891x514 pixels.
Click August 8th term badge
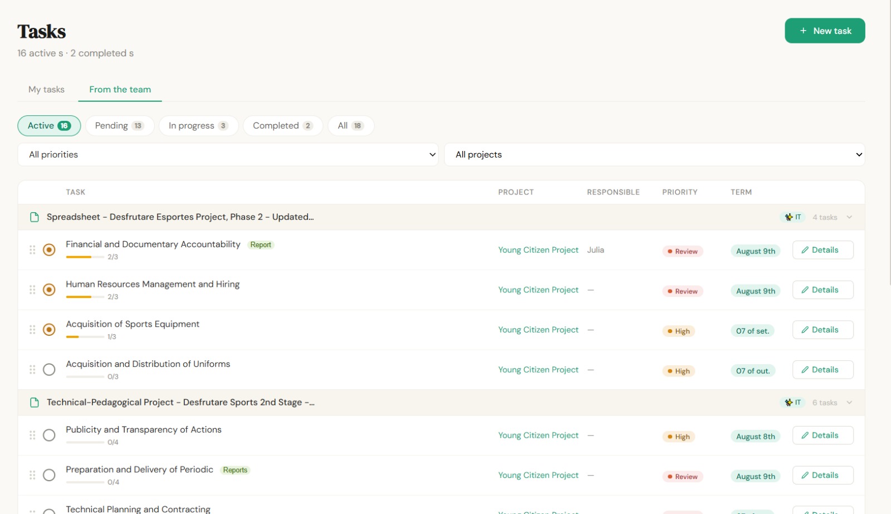pyautogui.click(x=755, y=437)
